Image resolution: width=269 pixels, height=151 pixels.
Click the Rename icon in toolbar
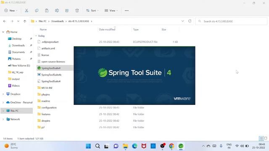pyautogui.click(x=57, y=10)
